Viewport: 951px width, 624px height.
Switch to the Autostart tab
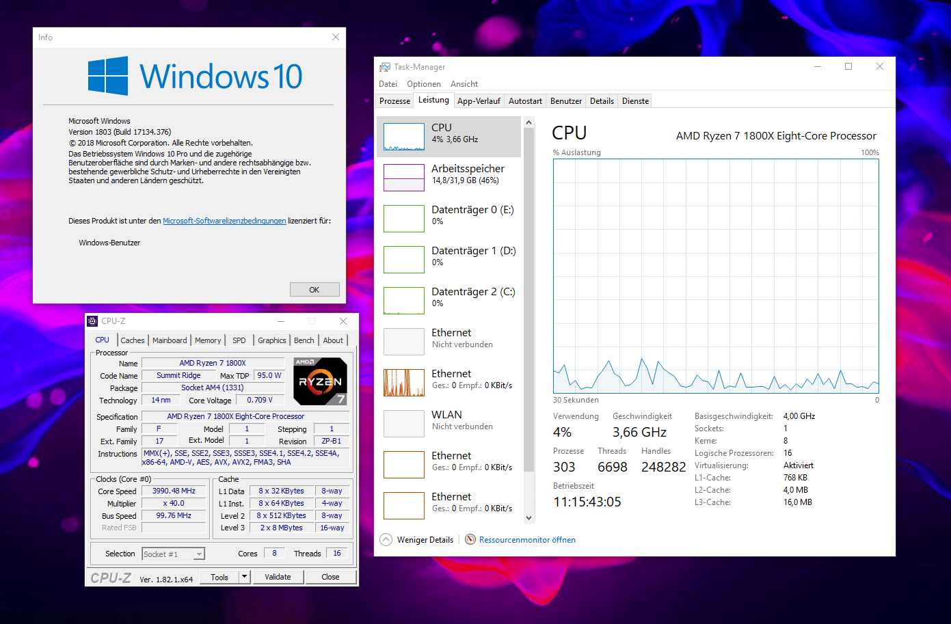525,101
